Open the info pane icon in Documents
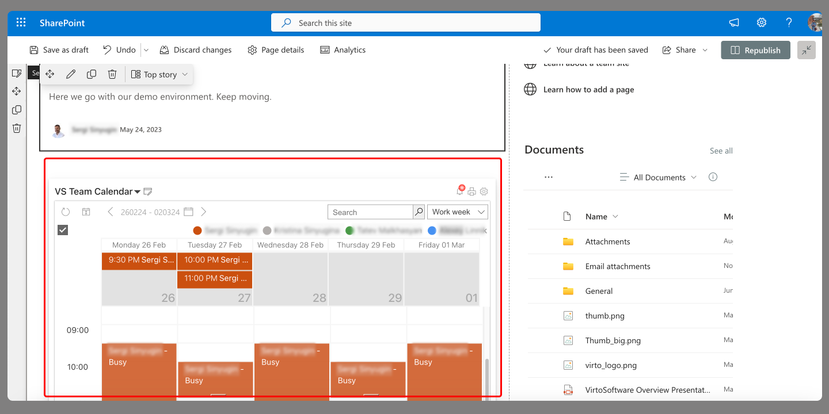This screenshot has width=829, height=414. point(713,177)
